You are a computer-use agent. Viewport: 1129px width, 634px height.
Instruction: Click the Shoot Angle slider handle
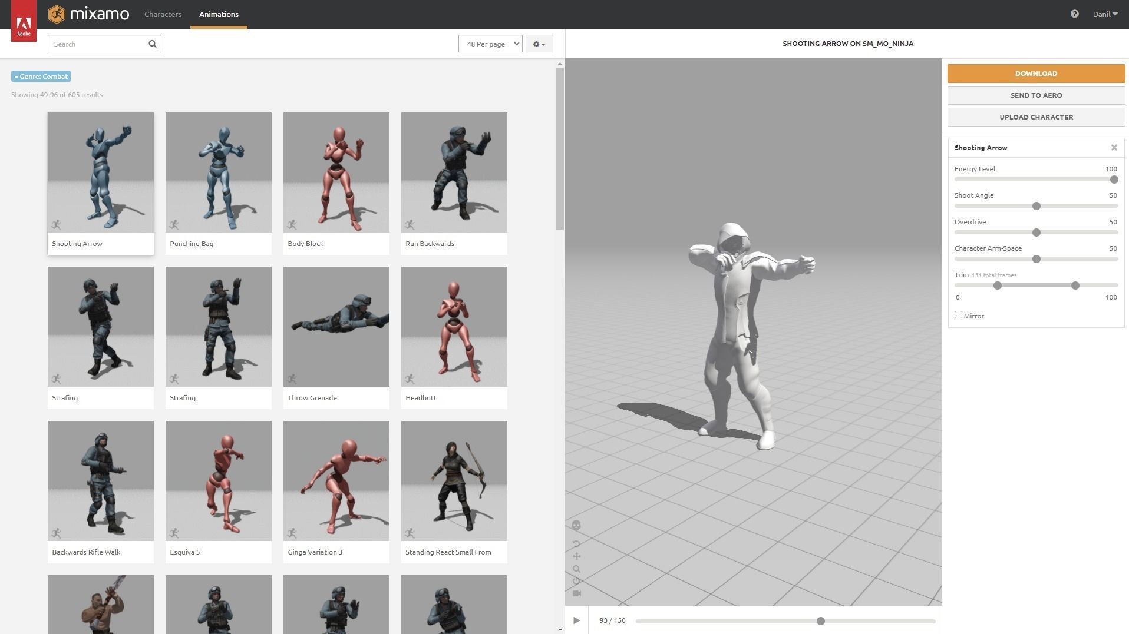[1036, 206]
